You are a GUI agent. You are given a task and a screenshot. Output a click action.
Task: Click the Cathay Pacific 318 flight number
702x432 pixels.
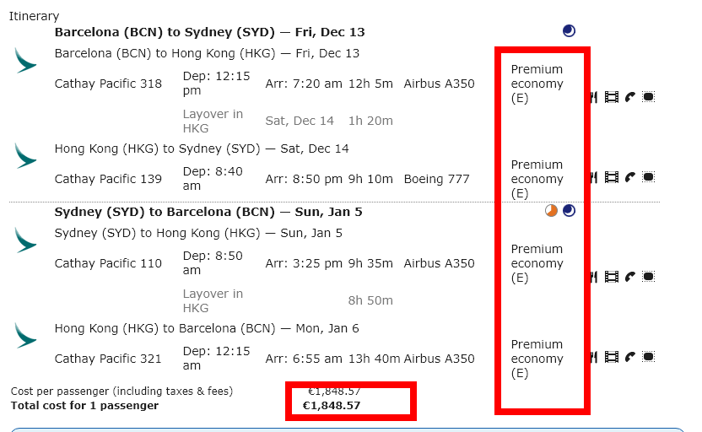tap(108, 84)
